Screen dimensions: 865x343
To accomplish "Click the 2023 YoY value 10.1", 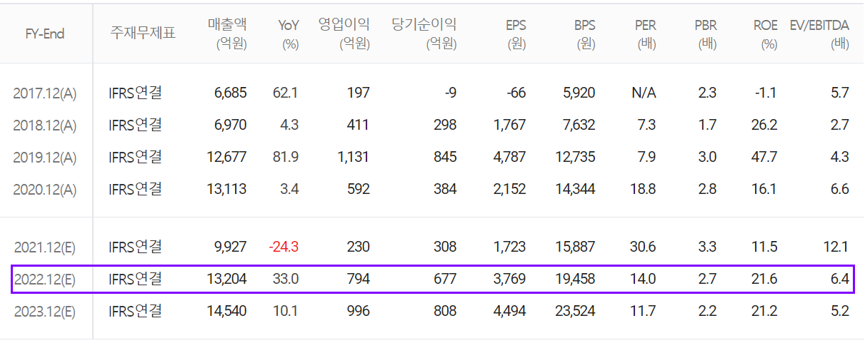I will tap(286, 312).
